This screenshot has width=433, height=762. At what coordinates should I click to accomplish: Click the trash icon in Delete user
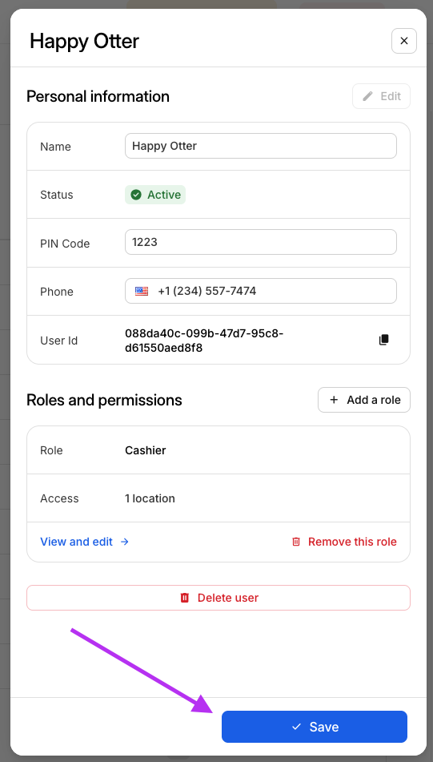184,598
